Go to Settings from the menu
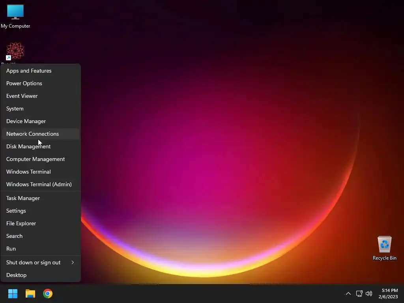The height and width of the screenshot is (303, 404). [x=41, y=211]
